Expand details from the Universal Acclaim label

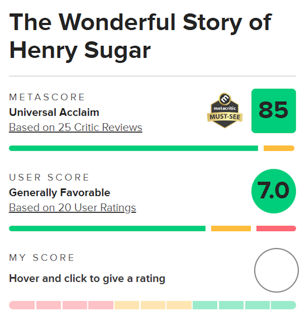[54, 112]
